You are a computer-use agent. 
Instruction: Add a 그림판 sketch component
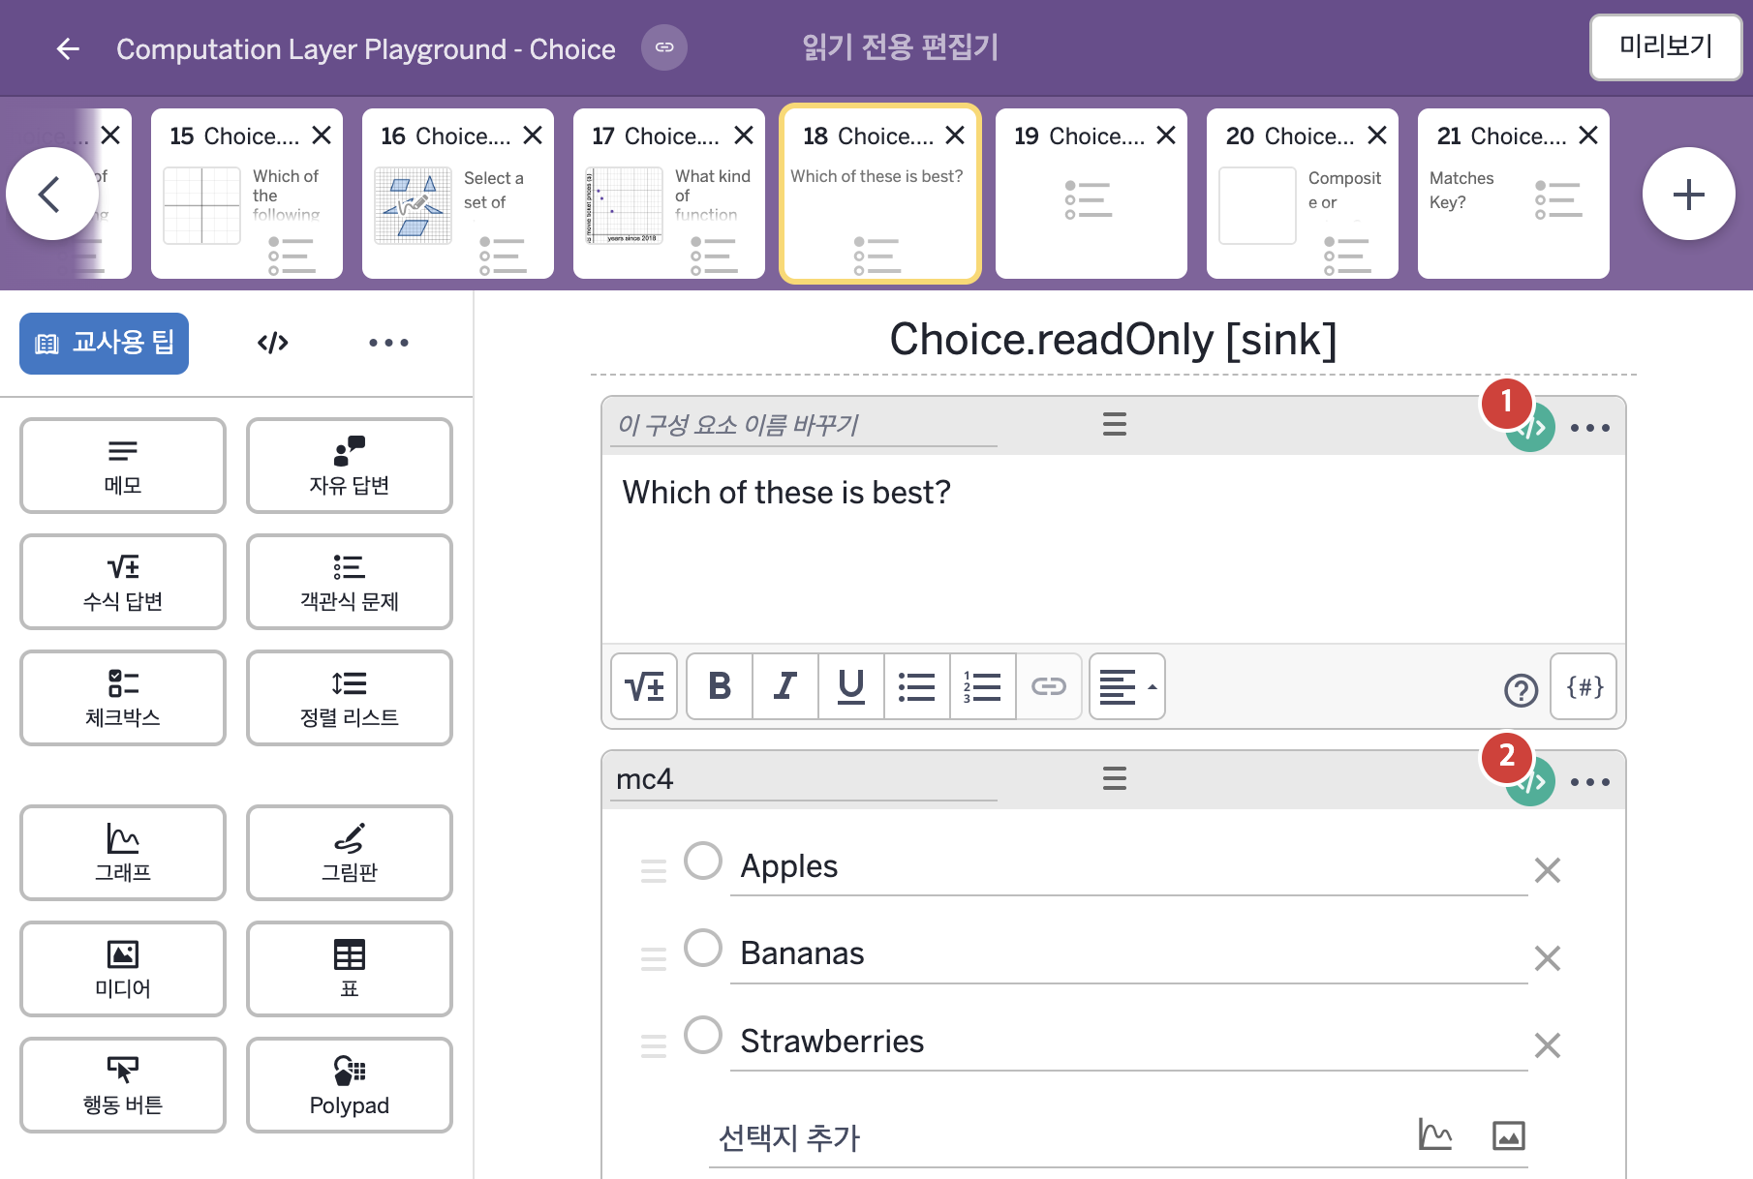tap(350, 853)
